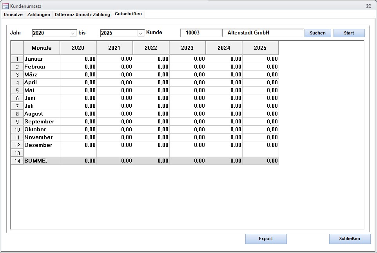
Task: Click the Dezember 2025 value cell
Action: tap(260, 145)
